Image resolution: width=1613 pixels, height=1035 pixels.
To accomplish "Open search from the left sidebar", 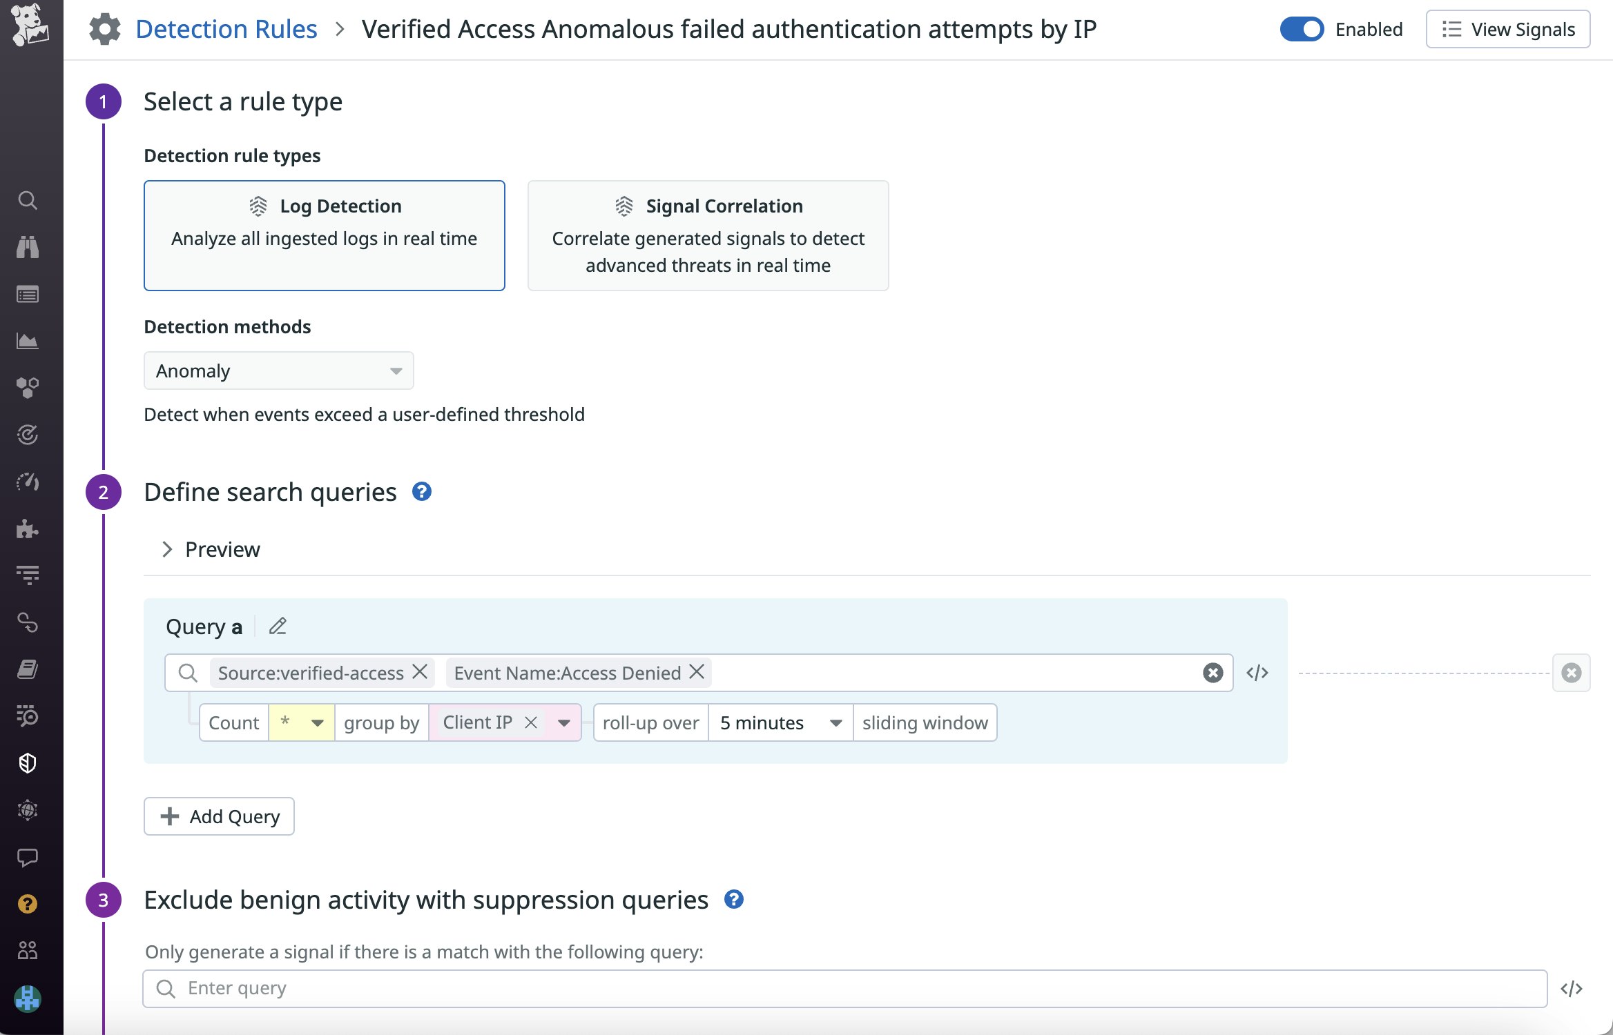I will point(28,200).
